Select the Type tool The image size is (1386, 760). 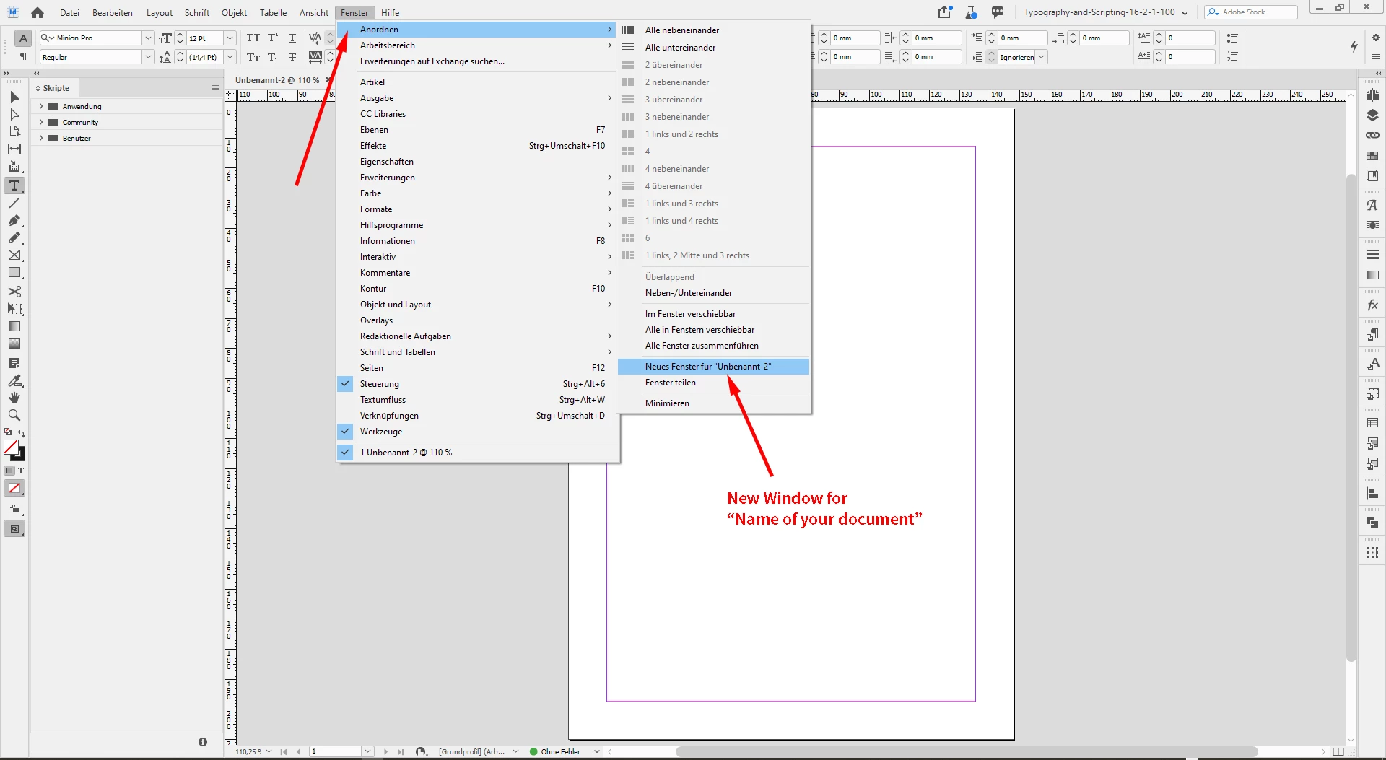[14, 185]
